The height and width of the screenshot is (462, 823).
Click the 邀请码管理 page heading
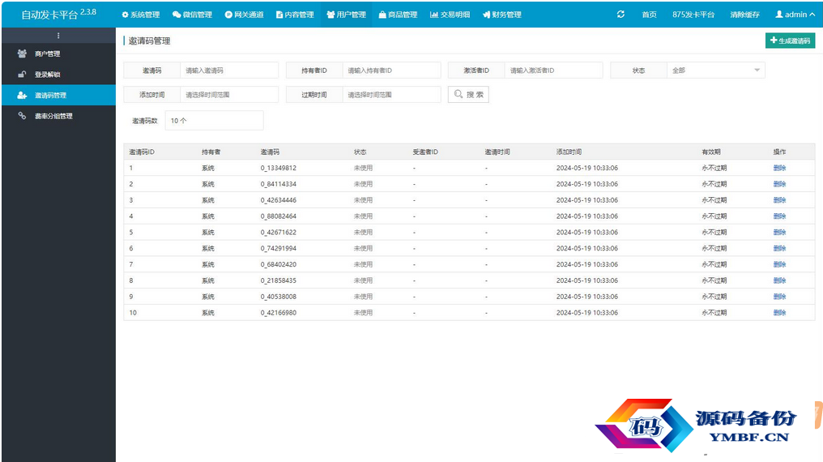[149, 41]
